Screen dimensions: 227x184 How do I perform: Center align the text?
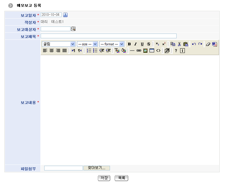point(52,51)
